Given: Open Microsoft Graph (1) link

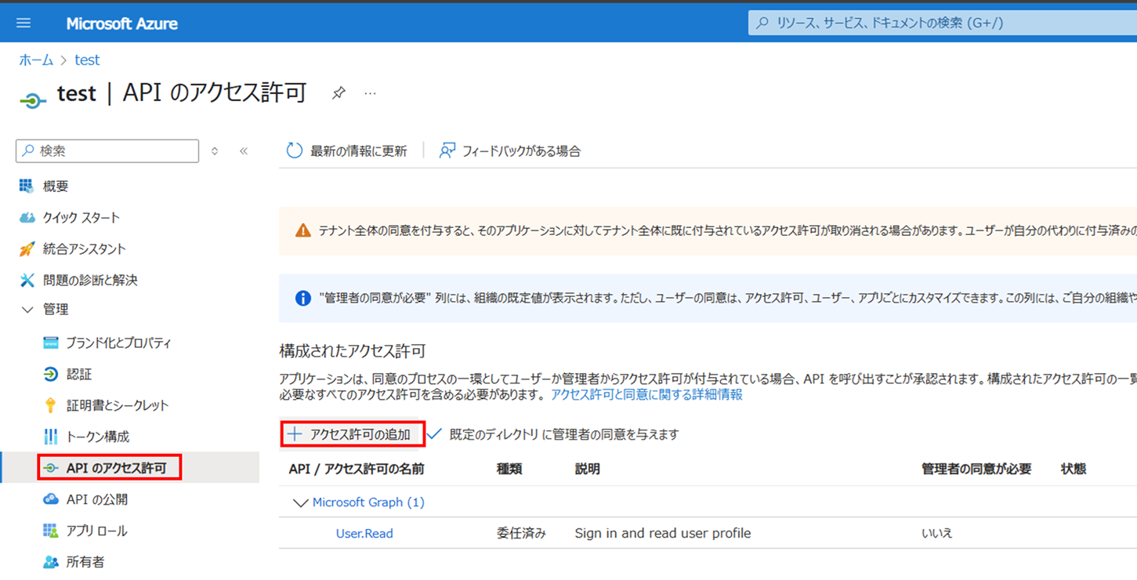Looking at the screenshot, I should (x=368, y=502).
